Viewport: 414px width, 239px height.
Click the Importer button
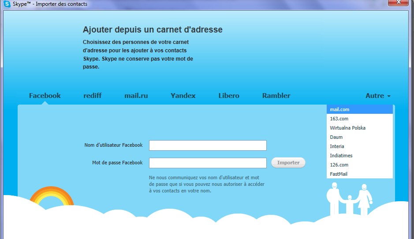click(288, 163)
